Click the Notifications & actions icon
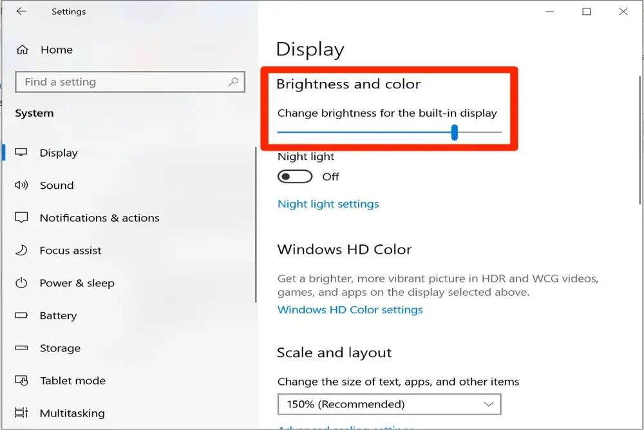Viewport: 644px width, 430px height. point(21,218)
